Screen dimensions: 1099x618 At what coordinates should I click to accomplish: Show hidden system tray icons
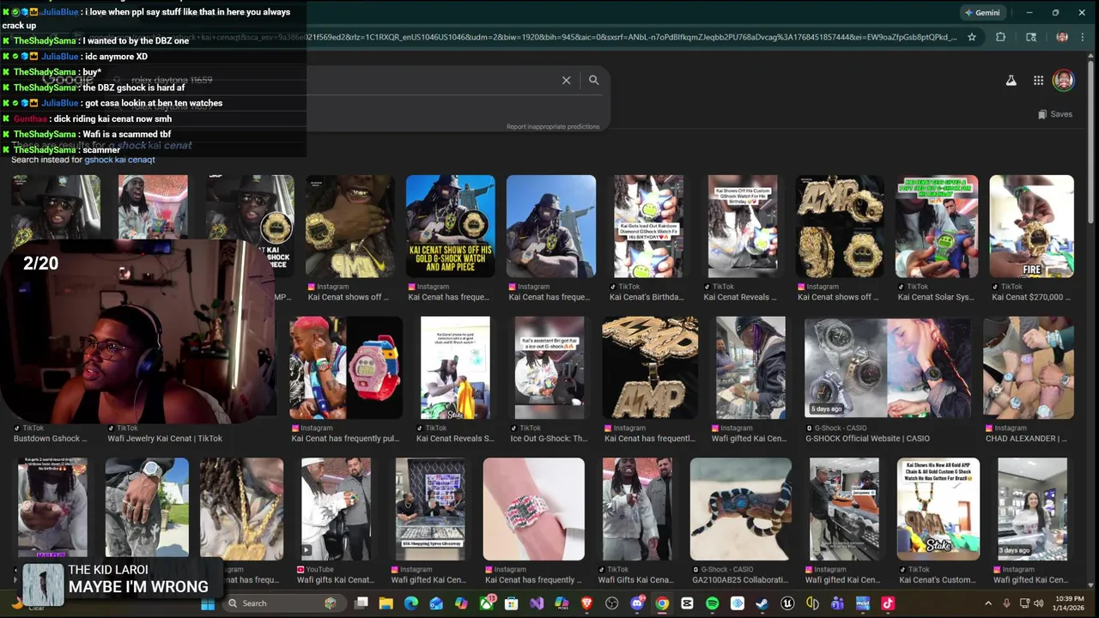coord(987,603)
